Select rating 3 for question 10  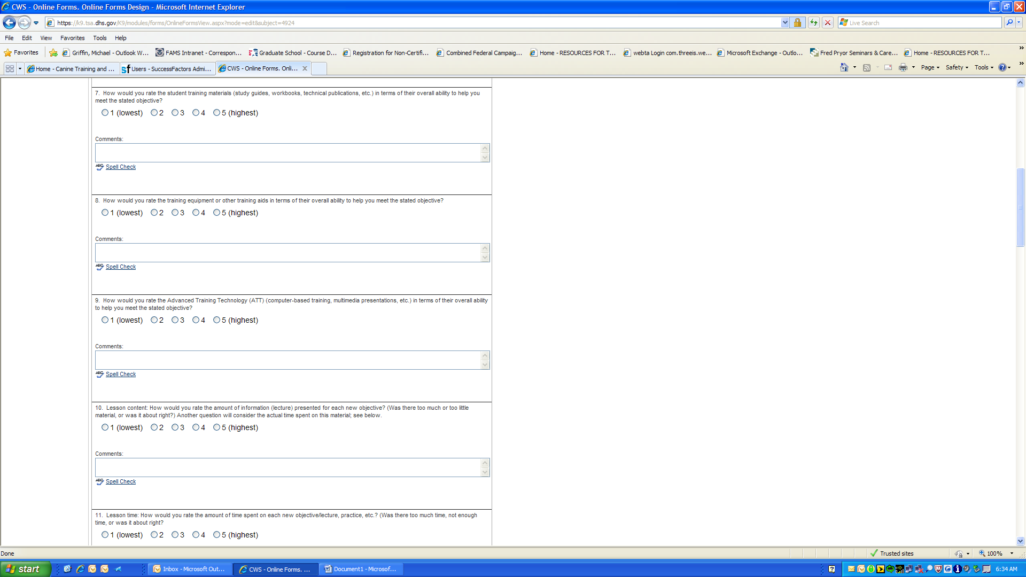coord(175,427)
